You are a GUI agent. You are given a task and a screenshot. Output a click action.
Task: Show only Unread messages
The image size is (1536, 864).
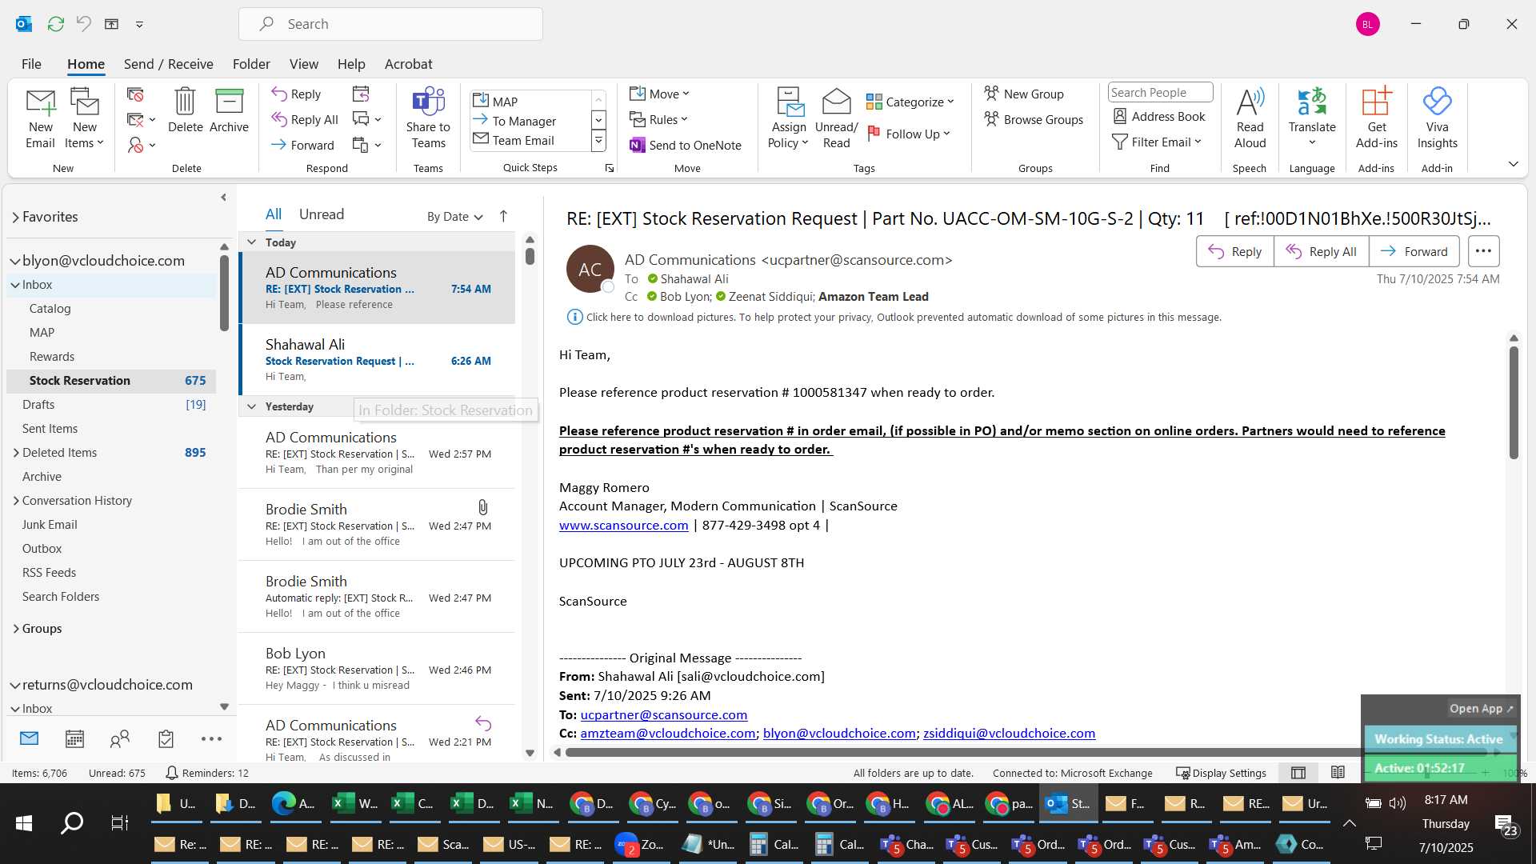click(322, 214)
